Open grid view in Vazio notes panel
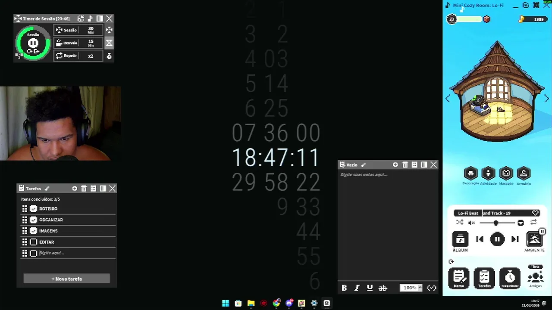The image size is (552, 310). point(414,165)
